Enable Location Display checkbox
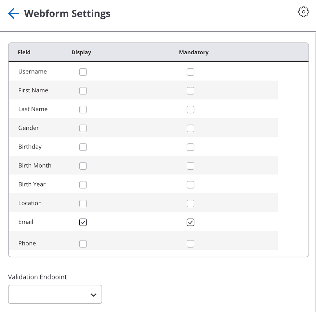The width and height of the screenshot is (316, 312). click(x=83, y=203)
